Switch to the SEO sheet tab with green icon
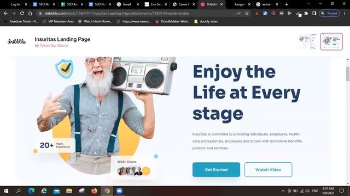The image size is (350, 196). [x=72, y=4]
